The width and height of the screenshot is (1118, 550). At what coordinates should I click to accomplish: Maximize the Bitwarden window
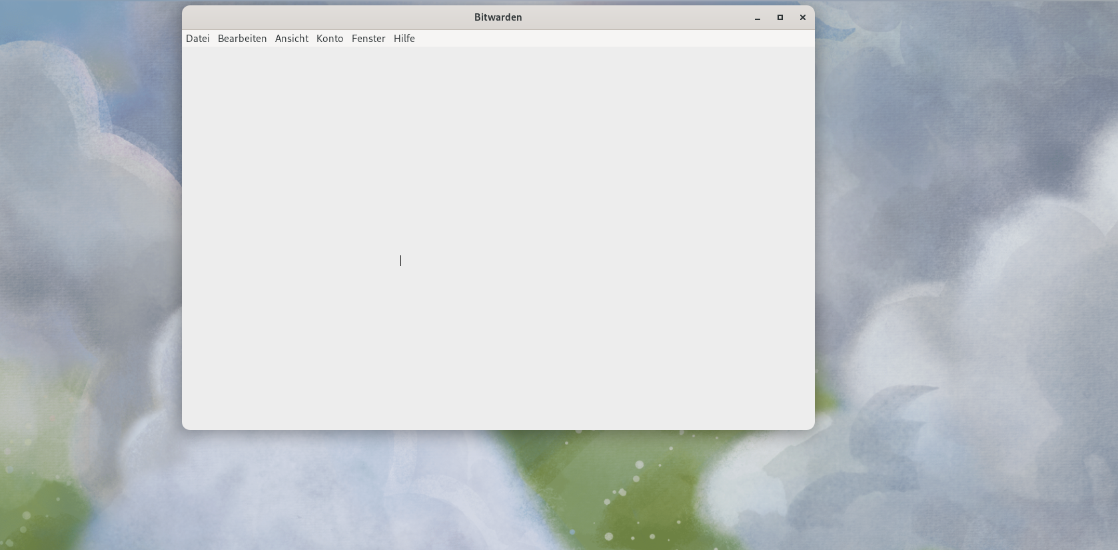pos(780,18)
